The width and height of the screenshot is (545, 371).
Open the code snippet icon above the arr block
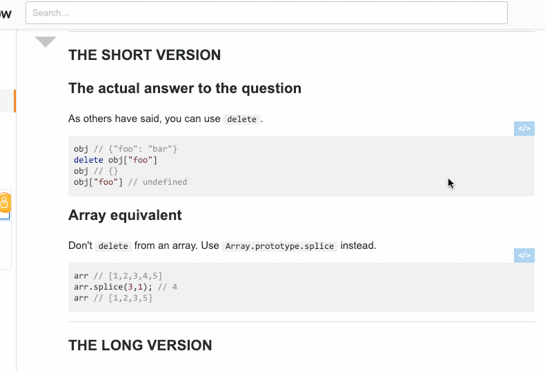524,255
